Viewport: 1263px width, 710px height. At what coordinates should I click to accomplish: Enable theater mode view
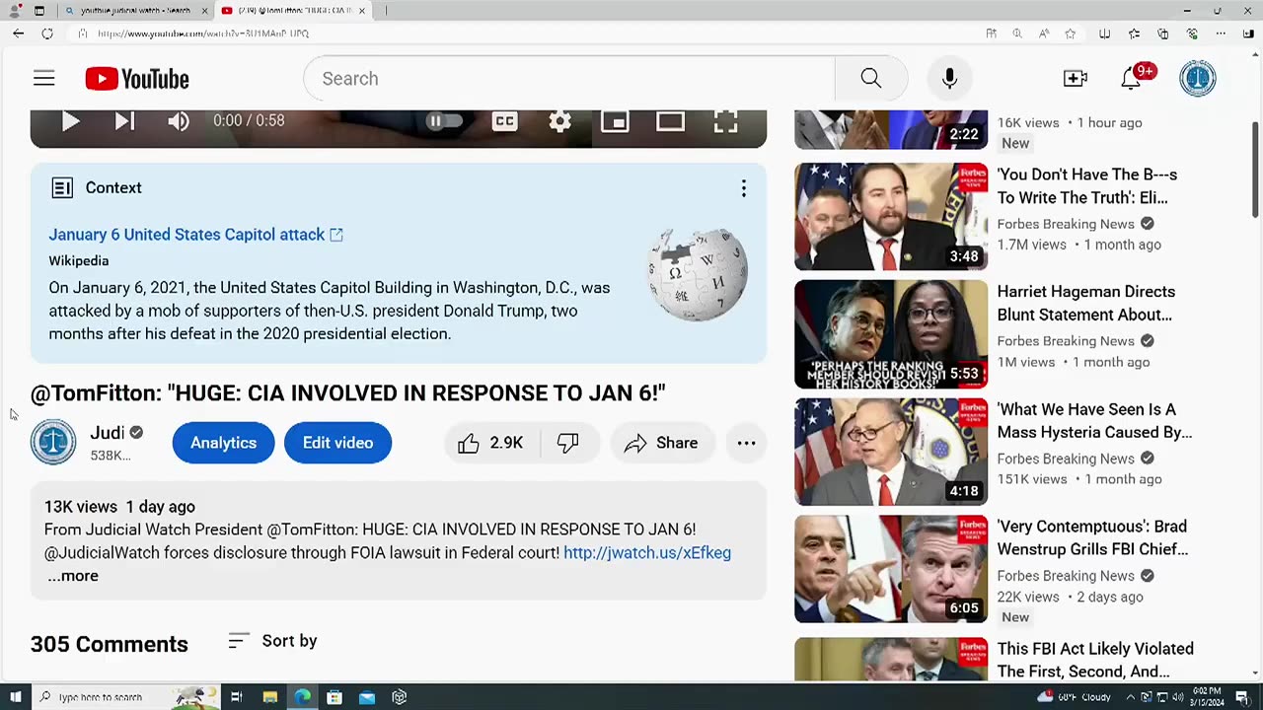point(670,121)
